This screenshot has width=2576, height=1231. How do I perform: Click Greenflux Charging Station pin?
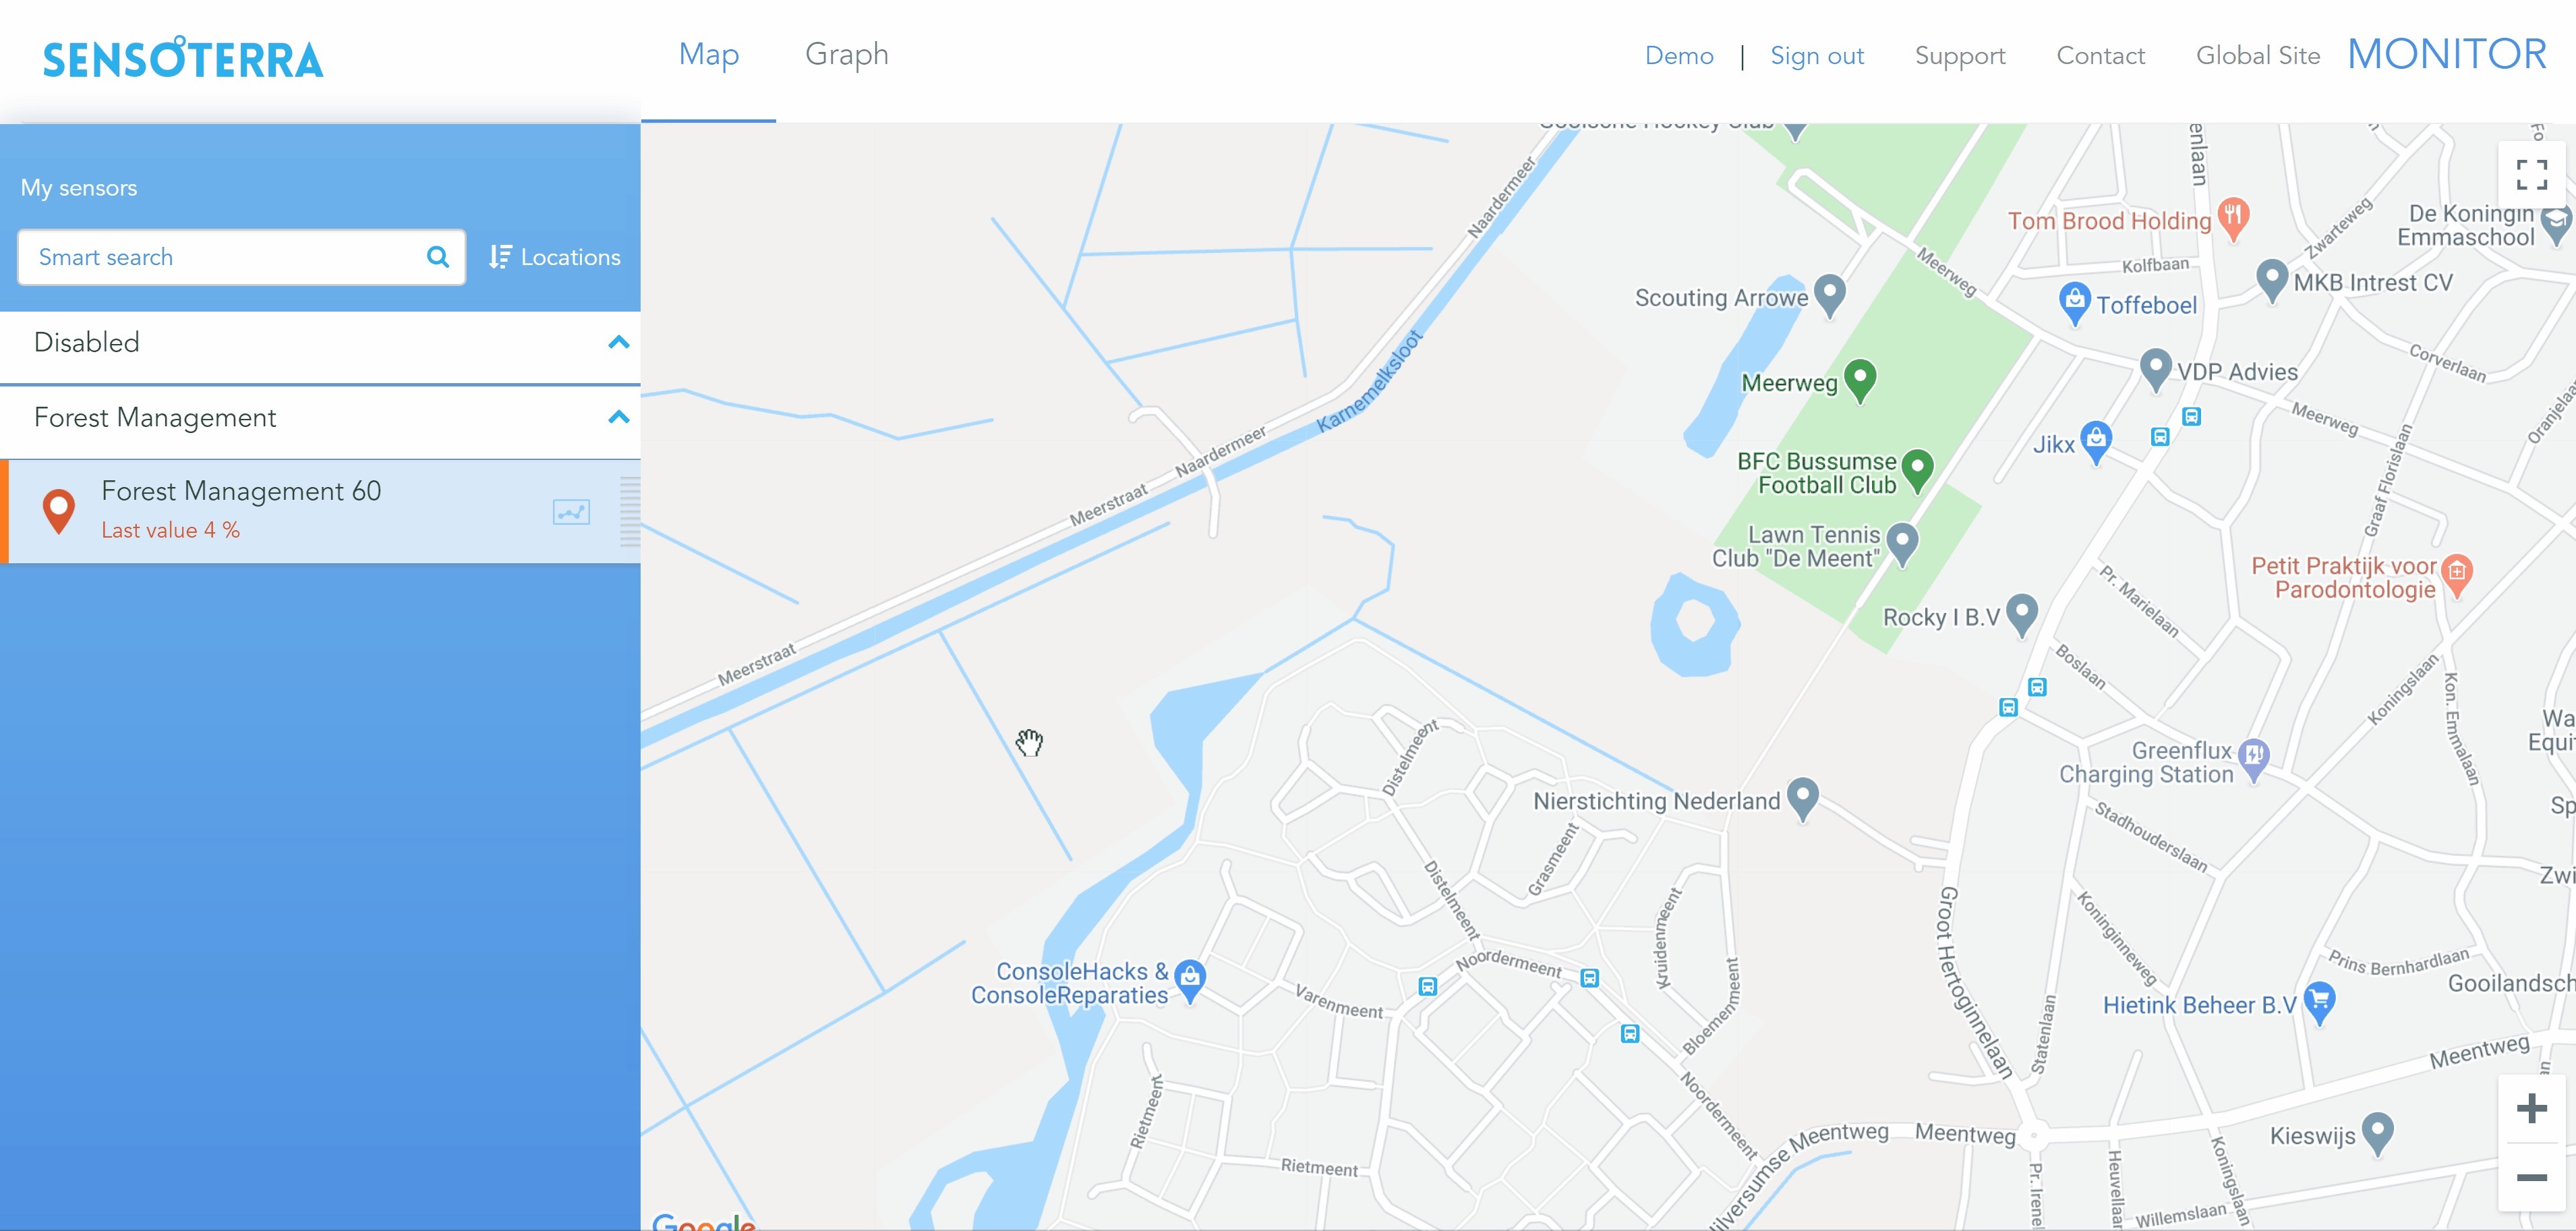point(2253,759)
